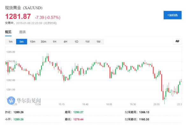Select the active 5m interval button
This screenshot has height=131, width=193.
[21, 42]
